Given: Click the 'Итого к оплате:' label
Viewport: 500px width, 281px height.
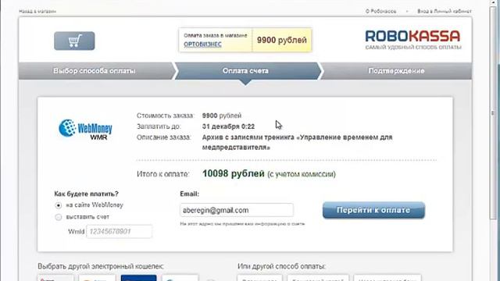Looking at the screenshot, I should click(x=163, y=174).
